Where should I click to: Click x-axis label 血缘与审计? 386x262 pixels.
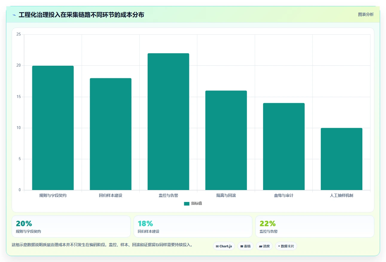pos(284,196)
